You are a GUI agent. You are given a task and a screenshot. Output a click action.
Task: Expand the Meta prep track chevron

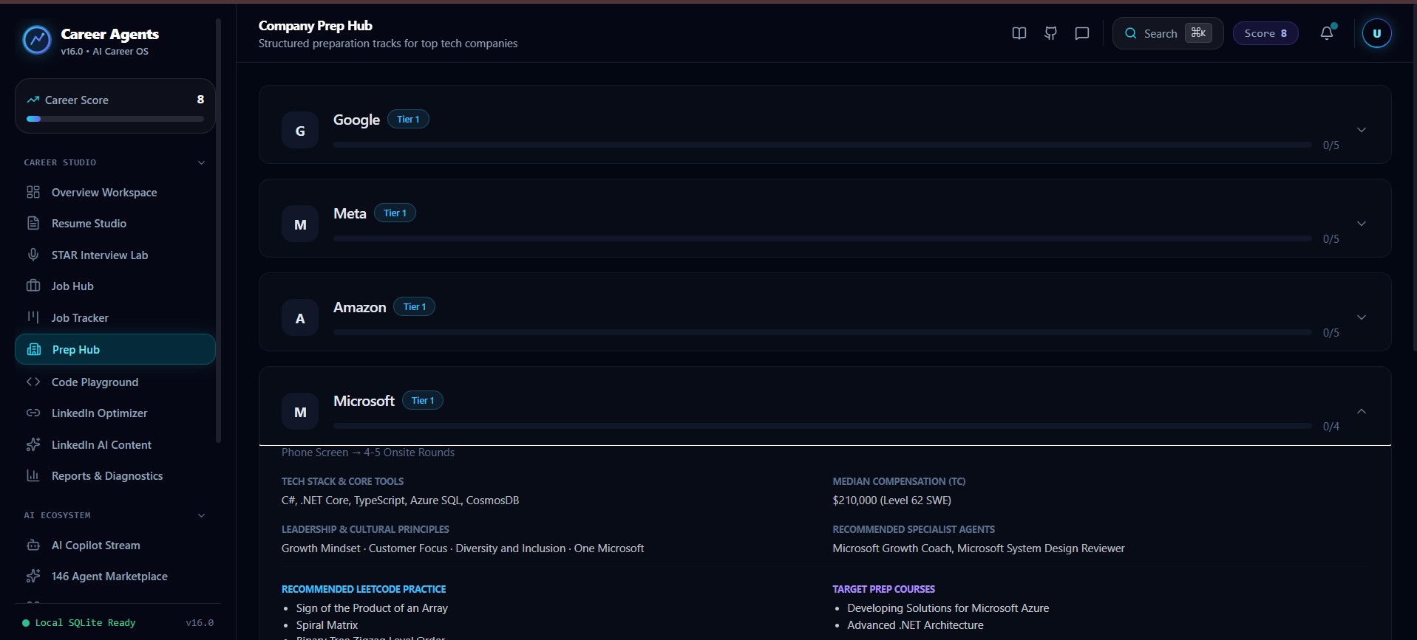coord(1362,224)
